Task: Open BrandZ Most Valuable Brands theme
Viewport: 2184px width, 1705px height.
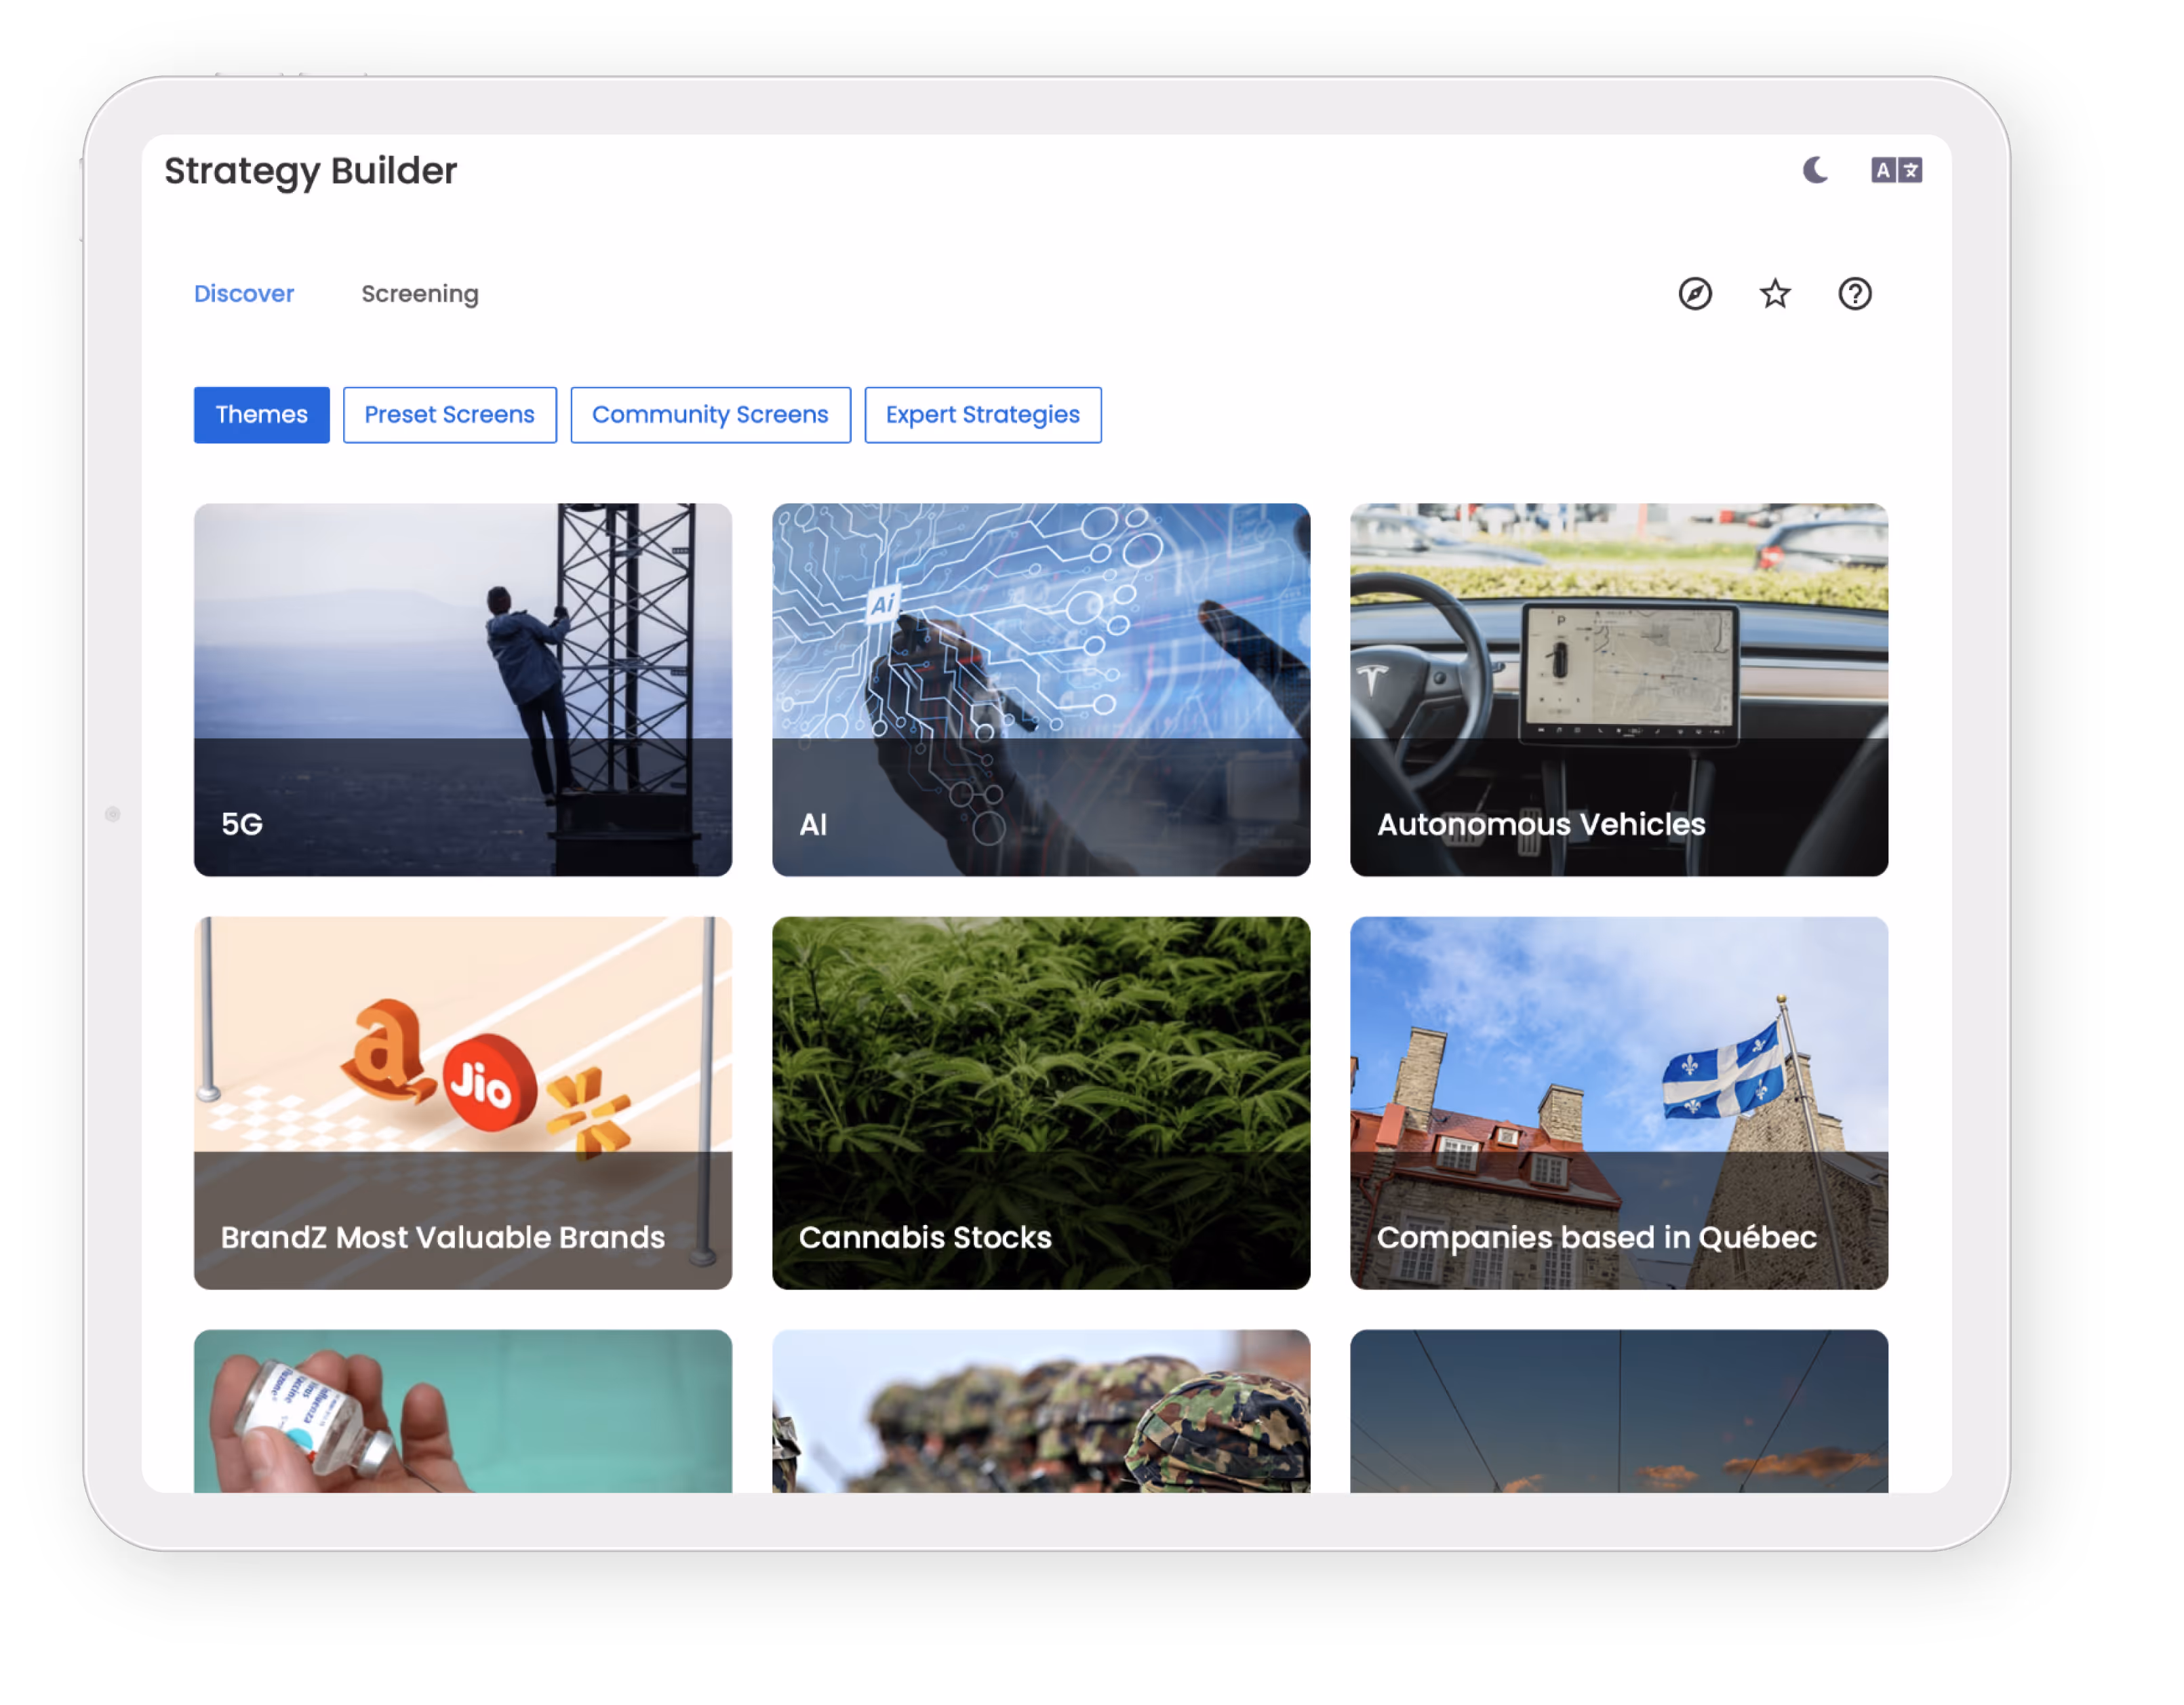Action: [x=463, y=1103]
